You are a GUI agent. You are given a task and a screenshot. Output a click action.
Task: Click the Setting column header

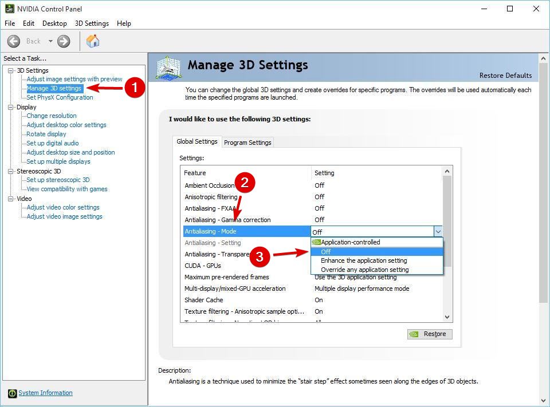(377, 173)
